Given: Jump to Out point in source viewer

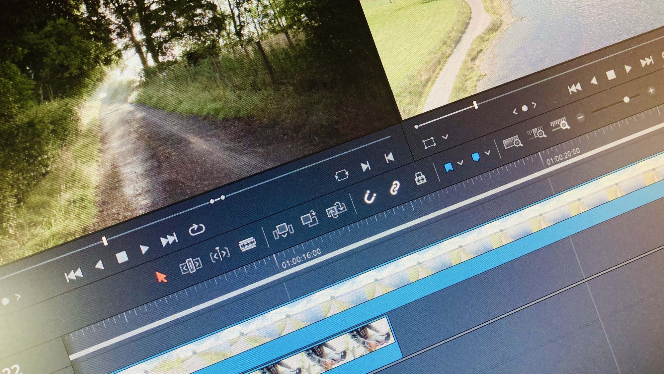Looking at the screenshot, I should click(x=366, y=166).
